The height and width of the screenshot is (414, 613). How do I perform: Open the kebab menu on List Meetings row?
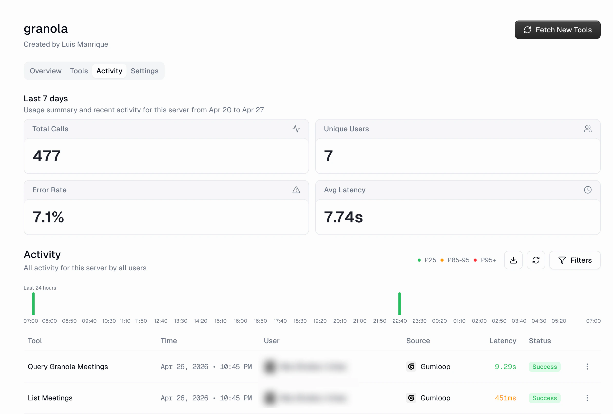point(587,398)
